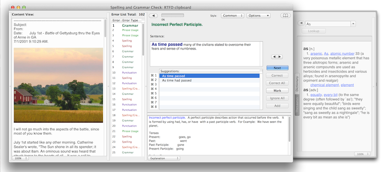Open the Explanation popup at bottom
This screenshot has width=381, height=172.
point(164,158)
